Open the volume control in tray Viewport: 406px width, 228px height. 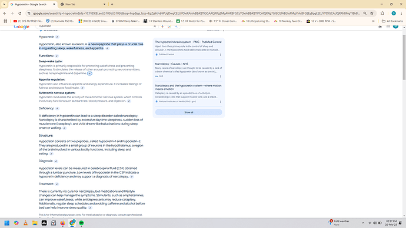[375, 223]
